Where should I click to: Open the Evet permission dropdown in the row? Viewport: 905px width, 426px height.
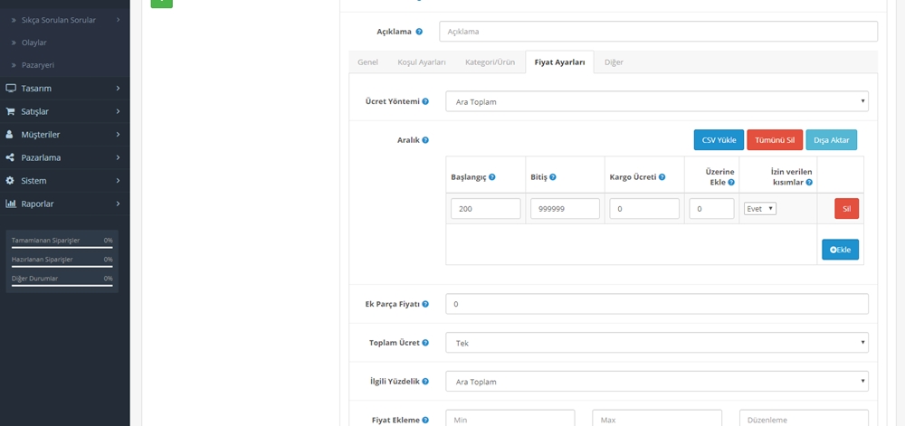coord(759,208)
